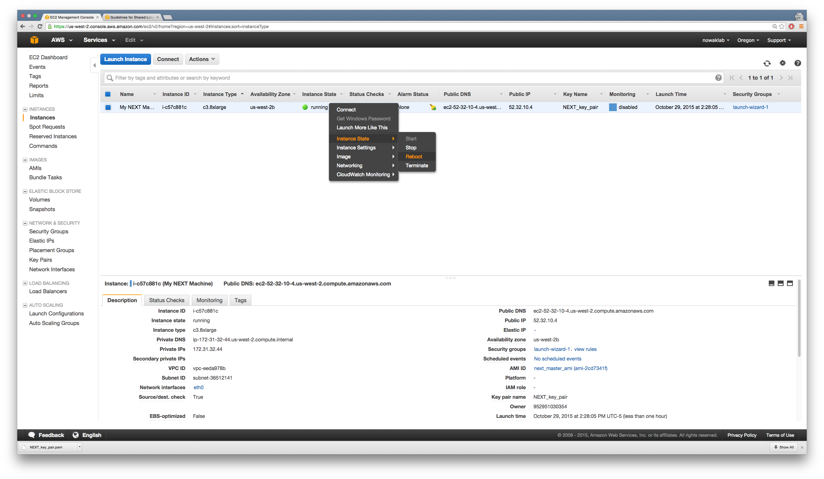Viewport: 824px width, 479px height.
Task: Click the search filter help icon
Action: click(718, 78)
